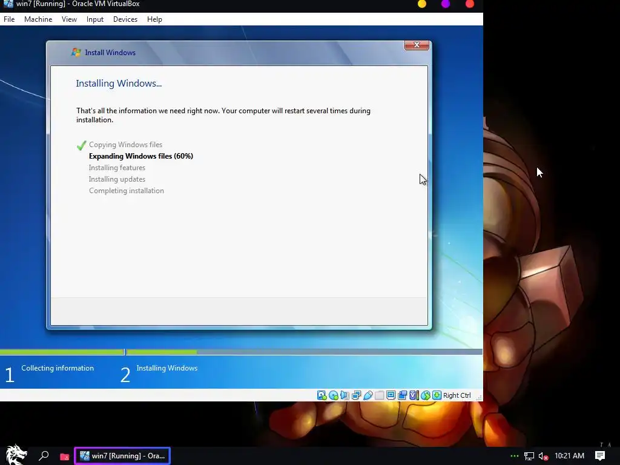This screenshot has height=465, width=620.
Task: Show hidden tray icons three dots
Action: [514, 456]
